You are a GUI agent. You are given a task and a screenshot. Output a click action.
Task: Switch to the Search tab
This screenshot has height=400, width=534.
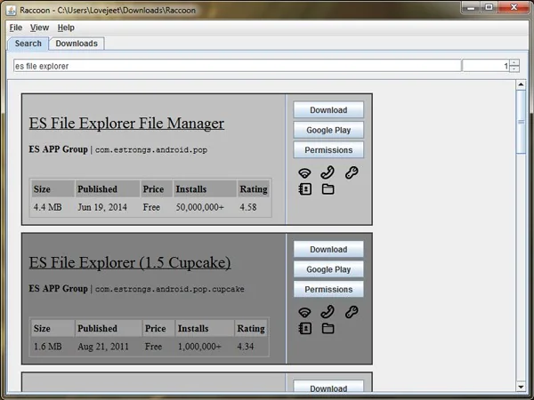[x=28, y=44]
